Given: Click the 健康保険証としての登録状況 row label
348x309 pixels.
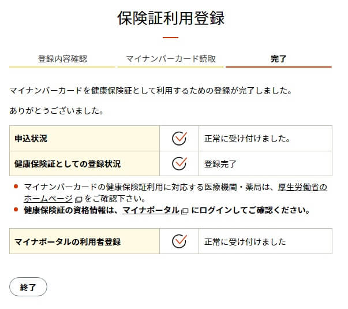Looking at the screenshot, I should 68,163.
